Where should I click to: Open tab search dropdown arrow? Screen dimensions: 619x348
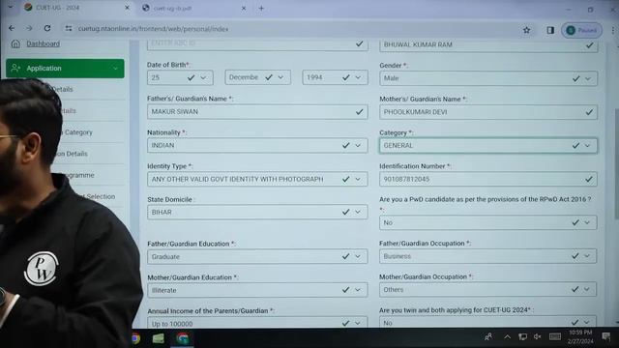[10, 7]
